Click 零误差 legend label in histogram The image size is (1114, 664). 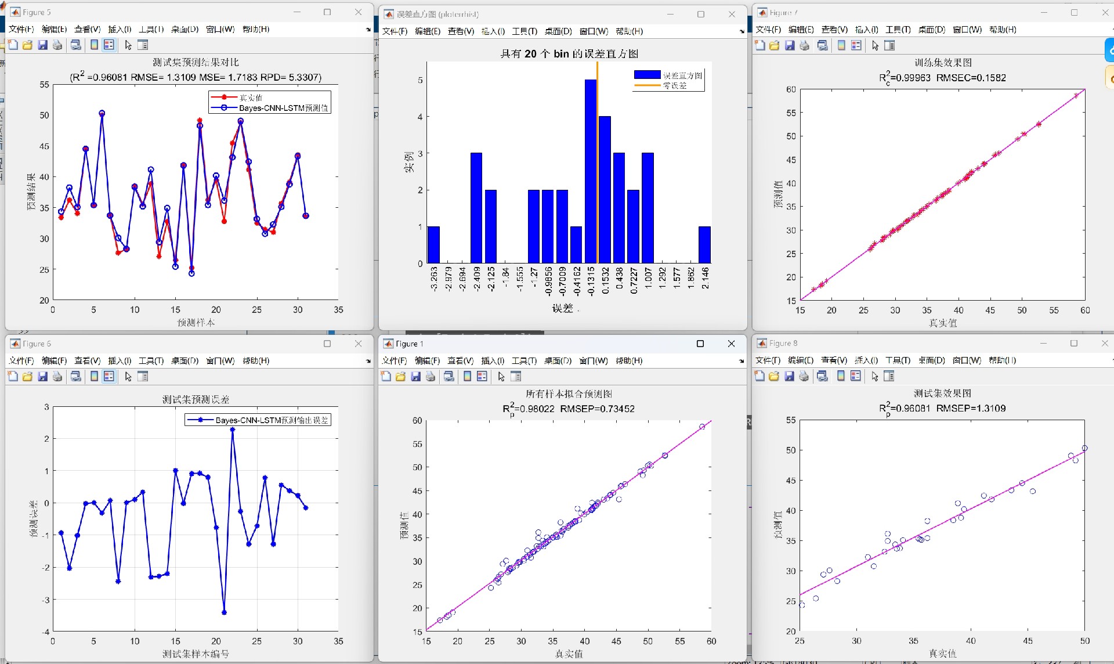coord(675,85)
